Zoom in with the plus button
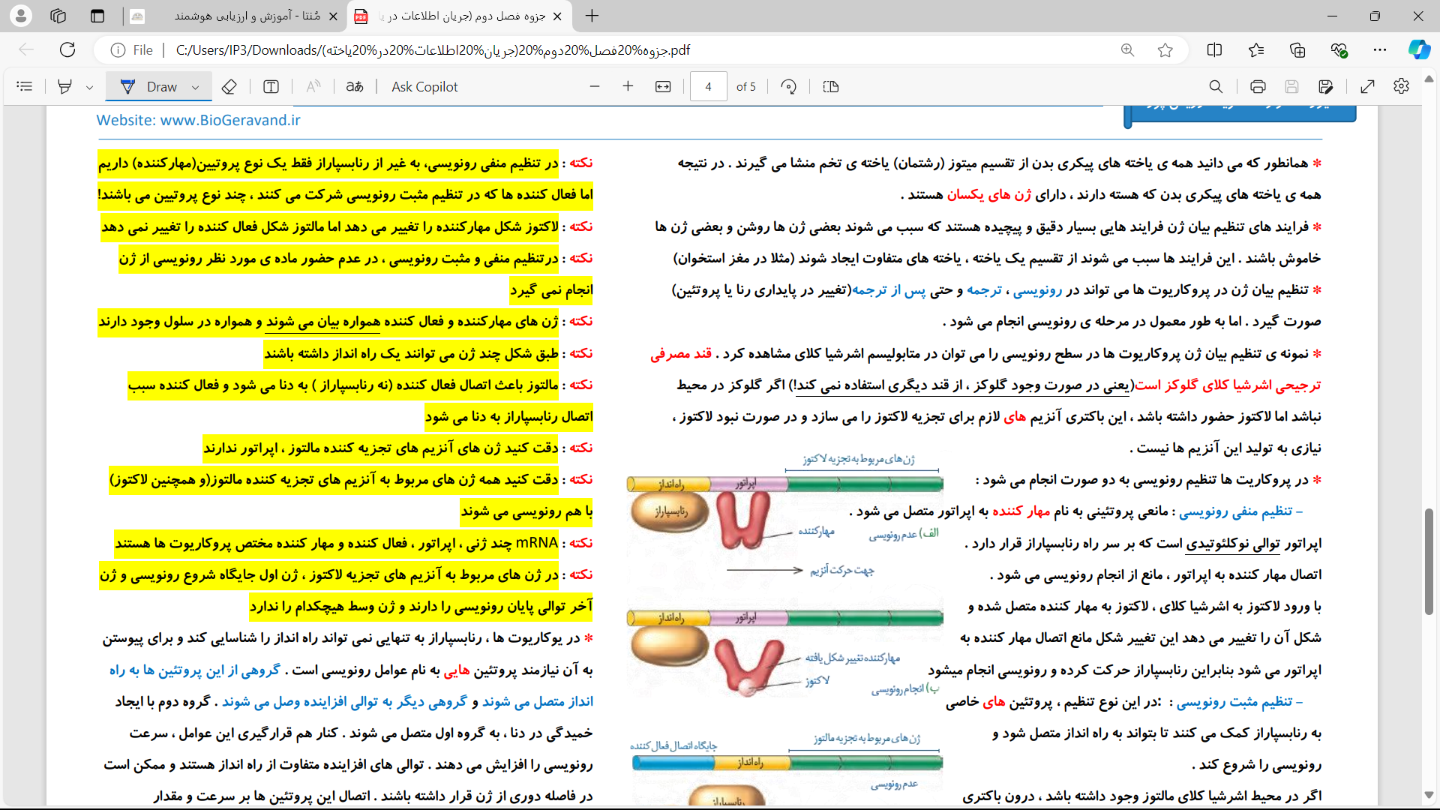Viewport: 1440px width, 810px height. coord(628,86)
